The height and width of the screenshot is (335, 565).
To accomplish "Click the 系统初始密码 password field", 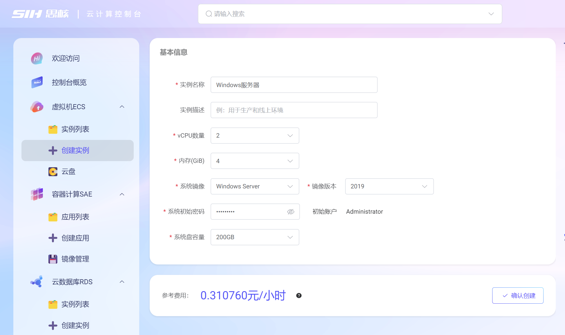I will click(255, 212).
